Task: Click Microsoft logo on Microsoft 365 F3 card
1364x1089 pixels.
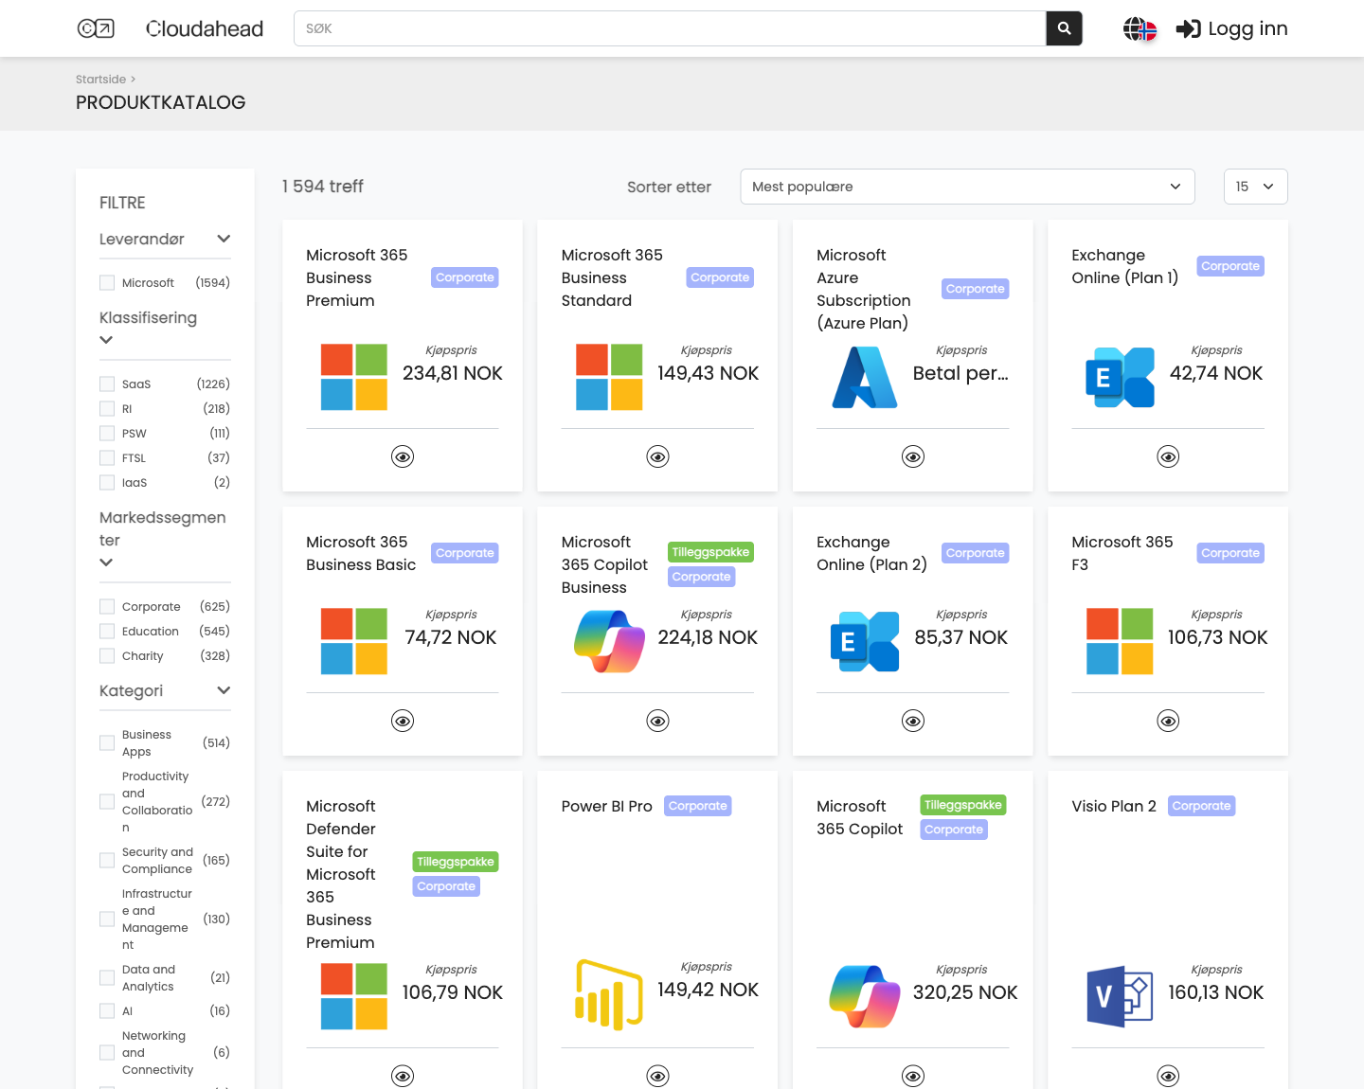Action: pyautogui.click(x=1120, y=641)
